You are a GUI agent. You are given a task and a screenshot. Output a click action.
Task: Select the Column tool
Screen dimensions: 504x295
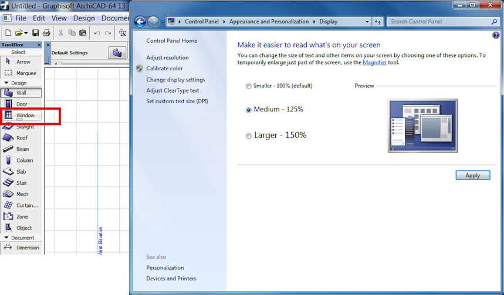(x=21, y=160)
